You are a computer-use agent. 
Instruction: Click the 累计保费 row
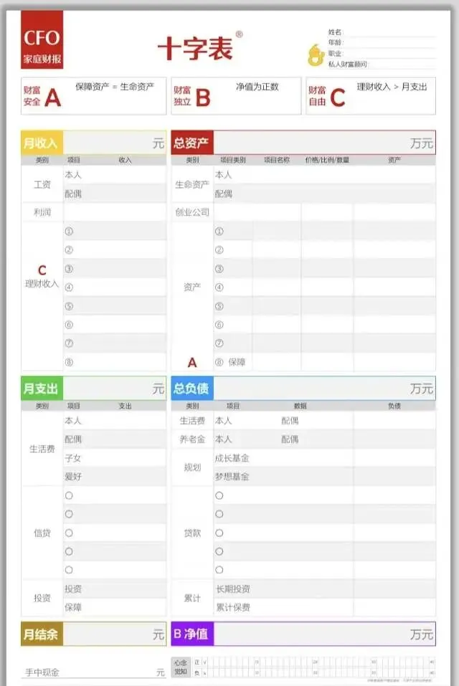[x=324, y=607]
